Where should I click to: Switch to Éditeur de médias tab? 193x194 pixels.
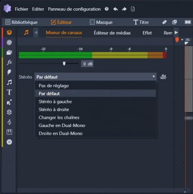112,33
